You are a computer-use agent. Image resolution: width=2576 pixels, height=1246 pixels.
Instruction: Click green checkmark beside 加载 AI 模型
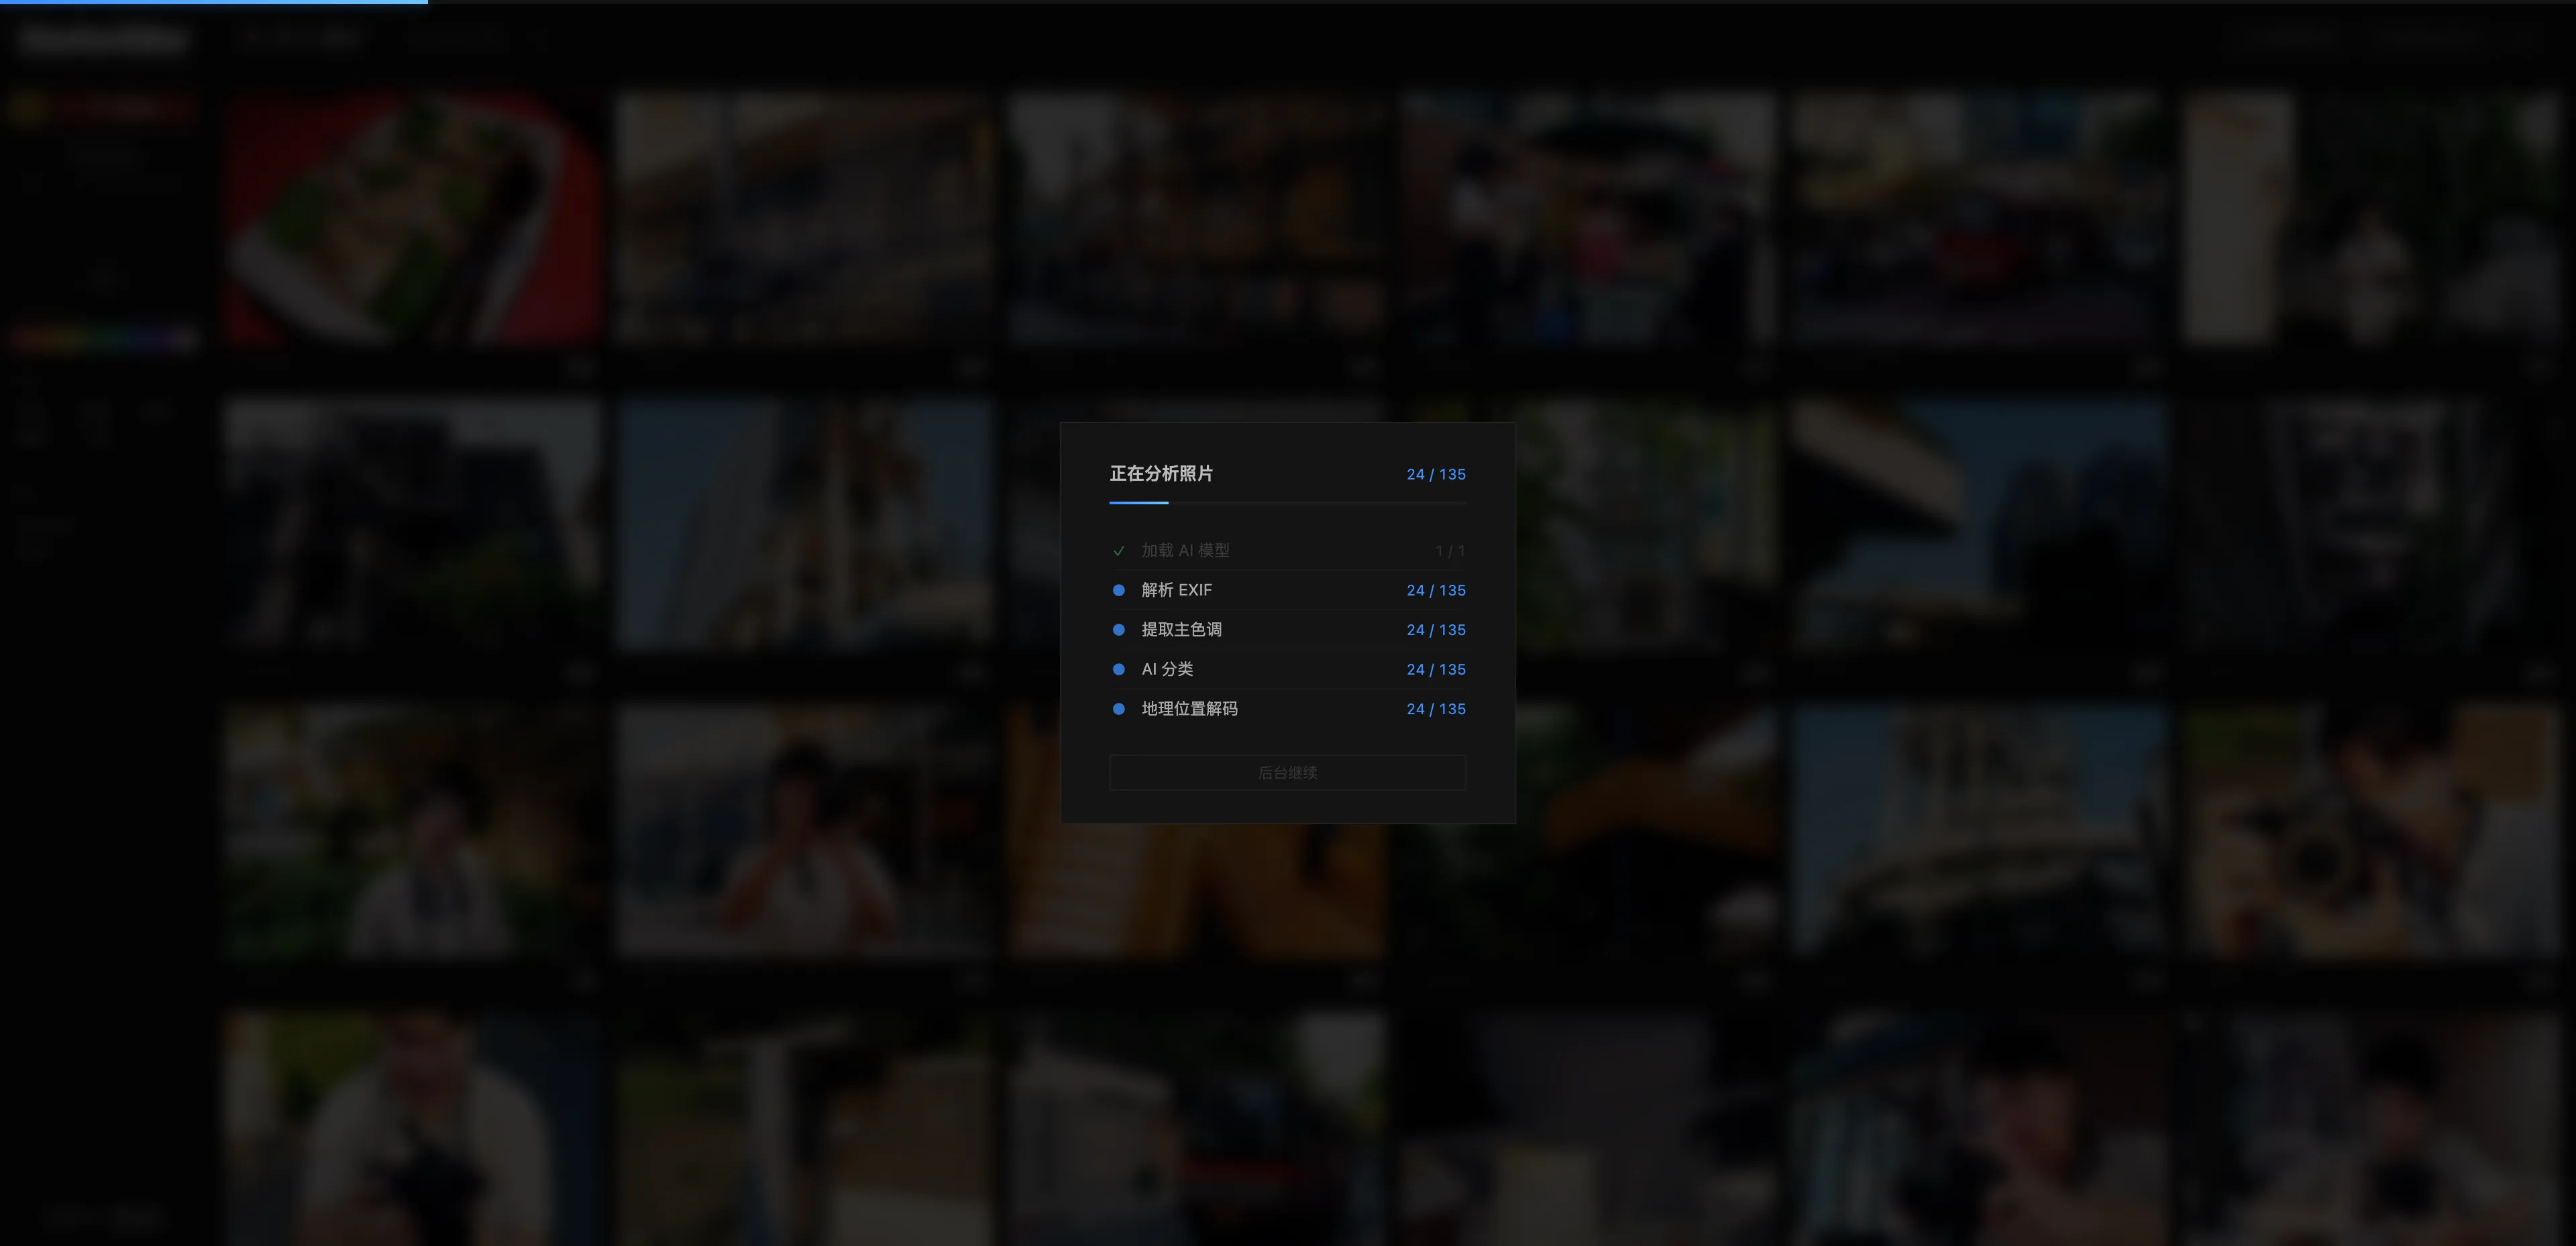pos(1118,551)
